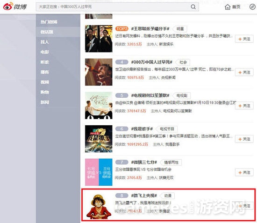Follow the #电视剧何以笙箫默# topic
The height and width of the screenshot is (223, 257).
(244, 106)
